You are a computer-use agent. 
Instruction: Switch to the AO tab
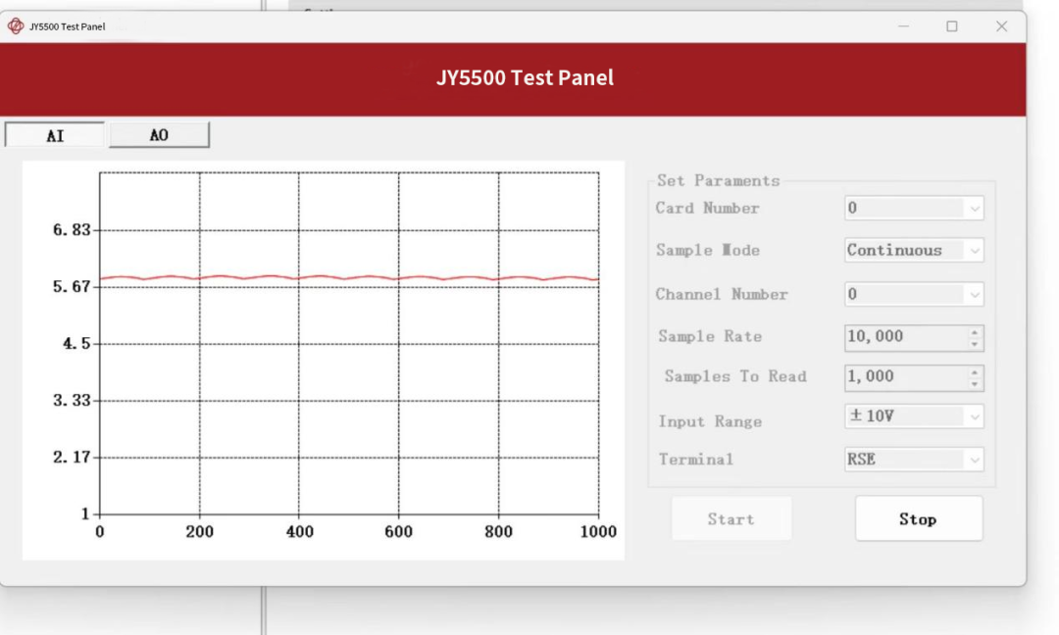[159, 135]
